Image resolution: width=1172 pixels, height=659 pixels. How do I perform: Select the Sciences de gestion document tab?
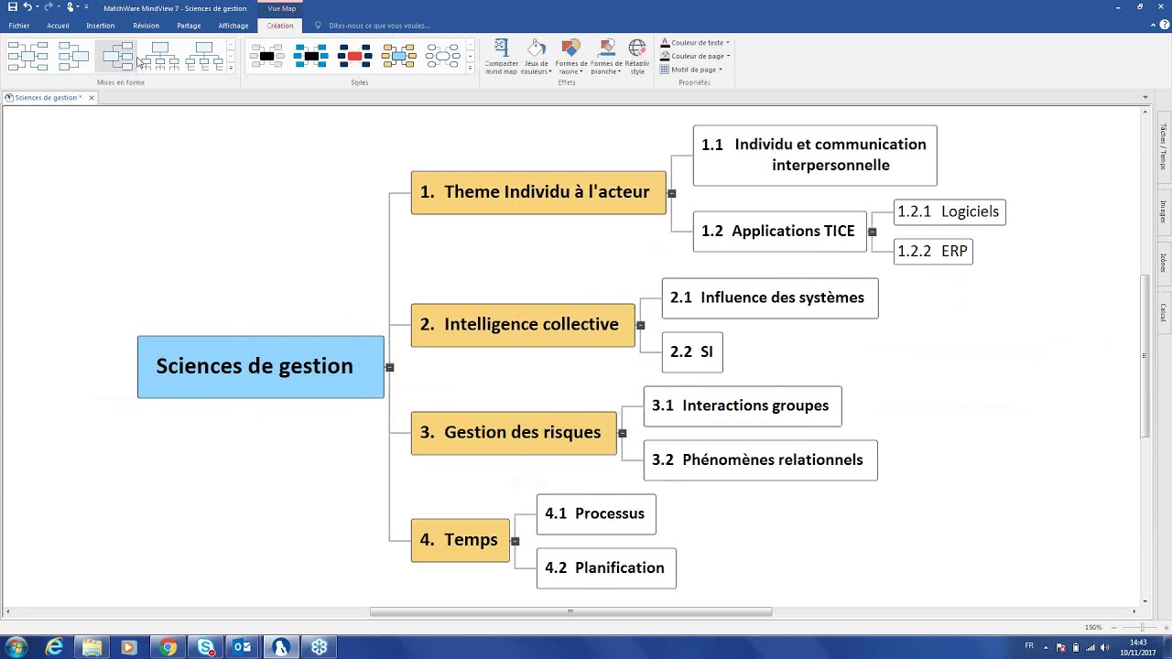tap(48, 98)
